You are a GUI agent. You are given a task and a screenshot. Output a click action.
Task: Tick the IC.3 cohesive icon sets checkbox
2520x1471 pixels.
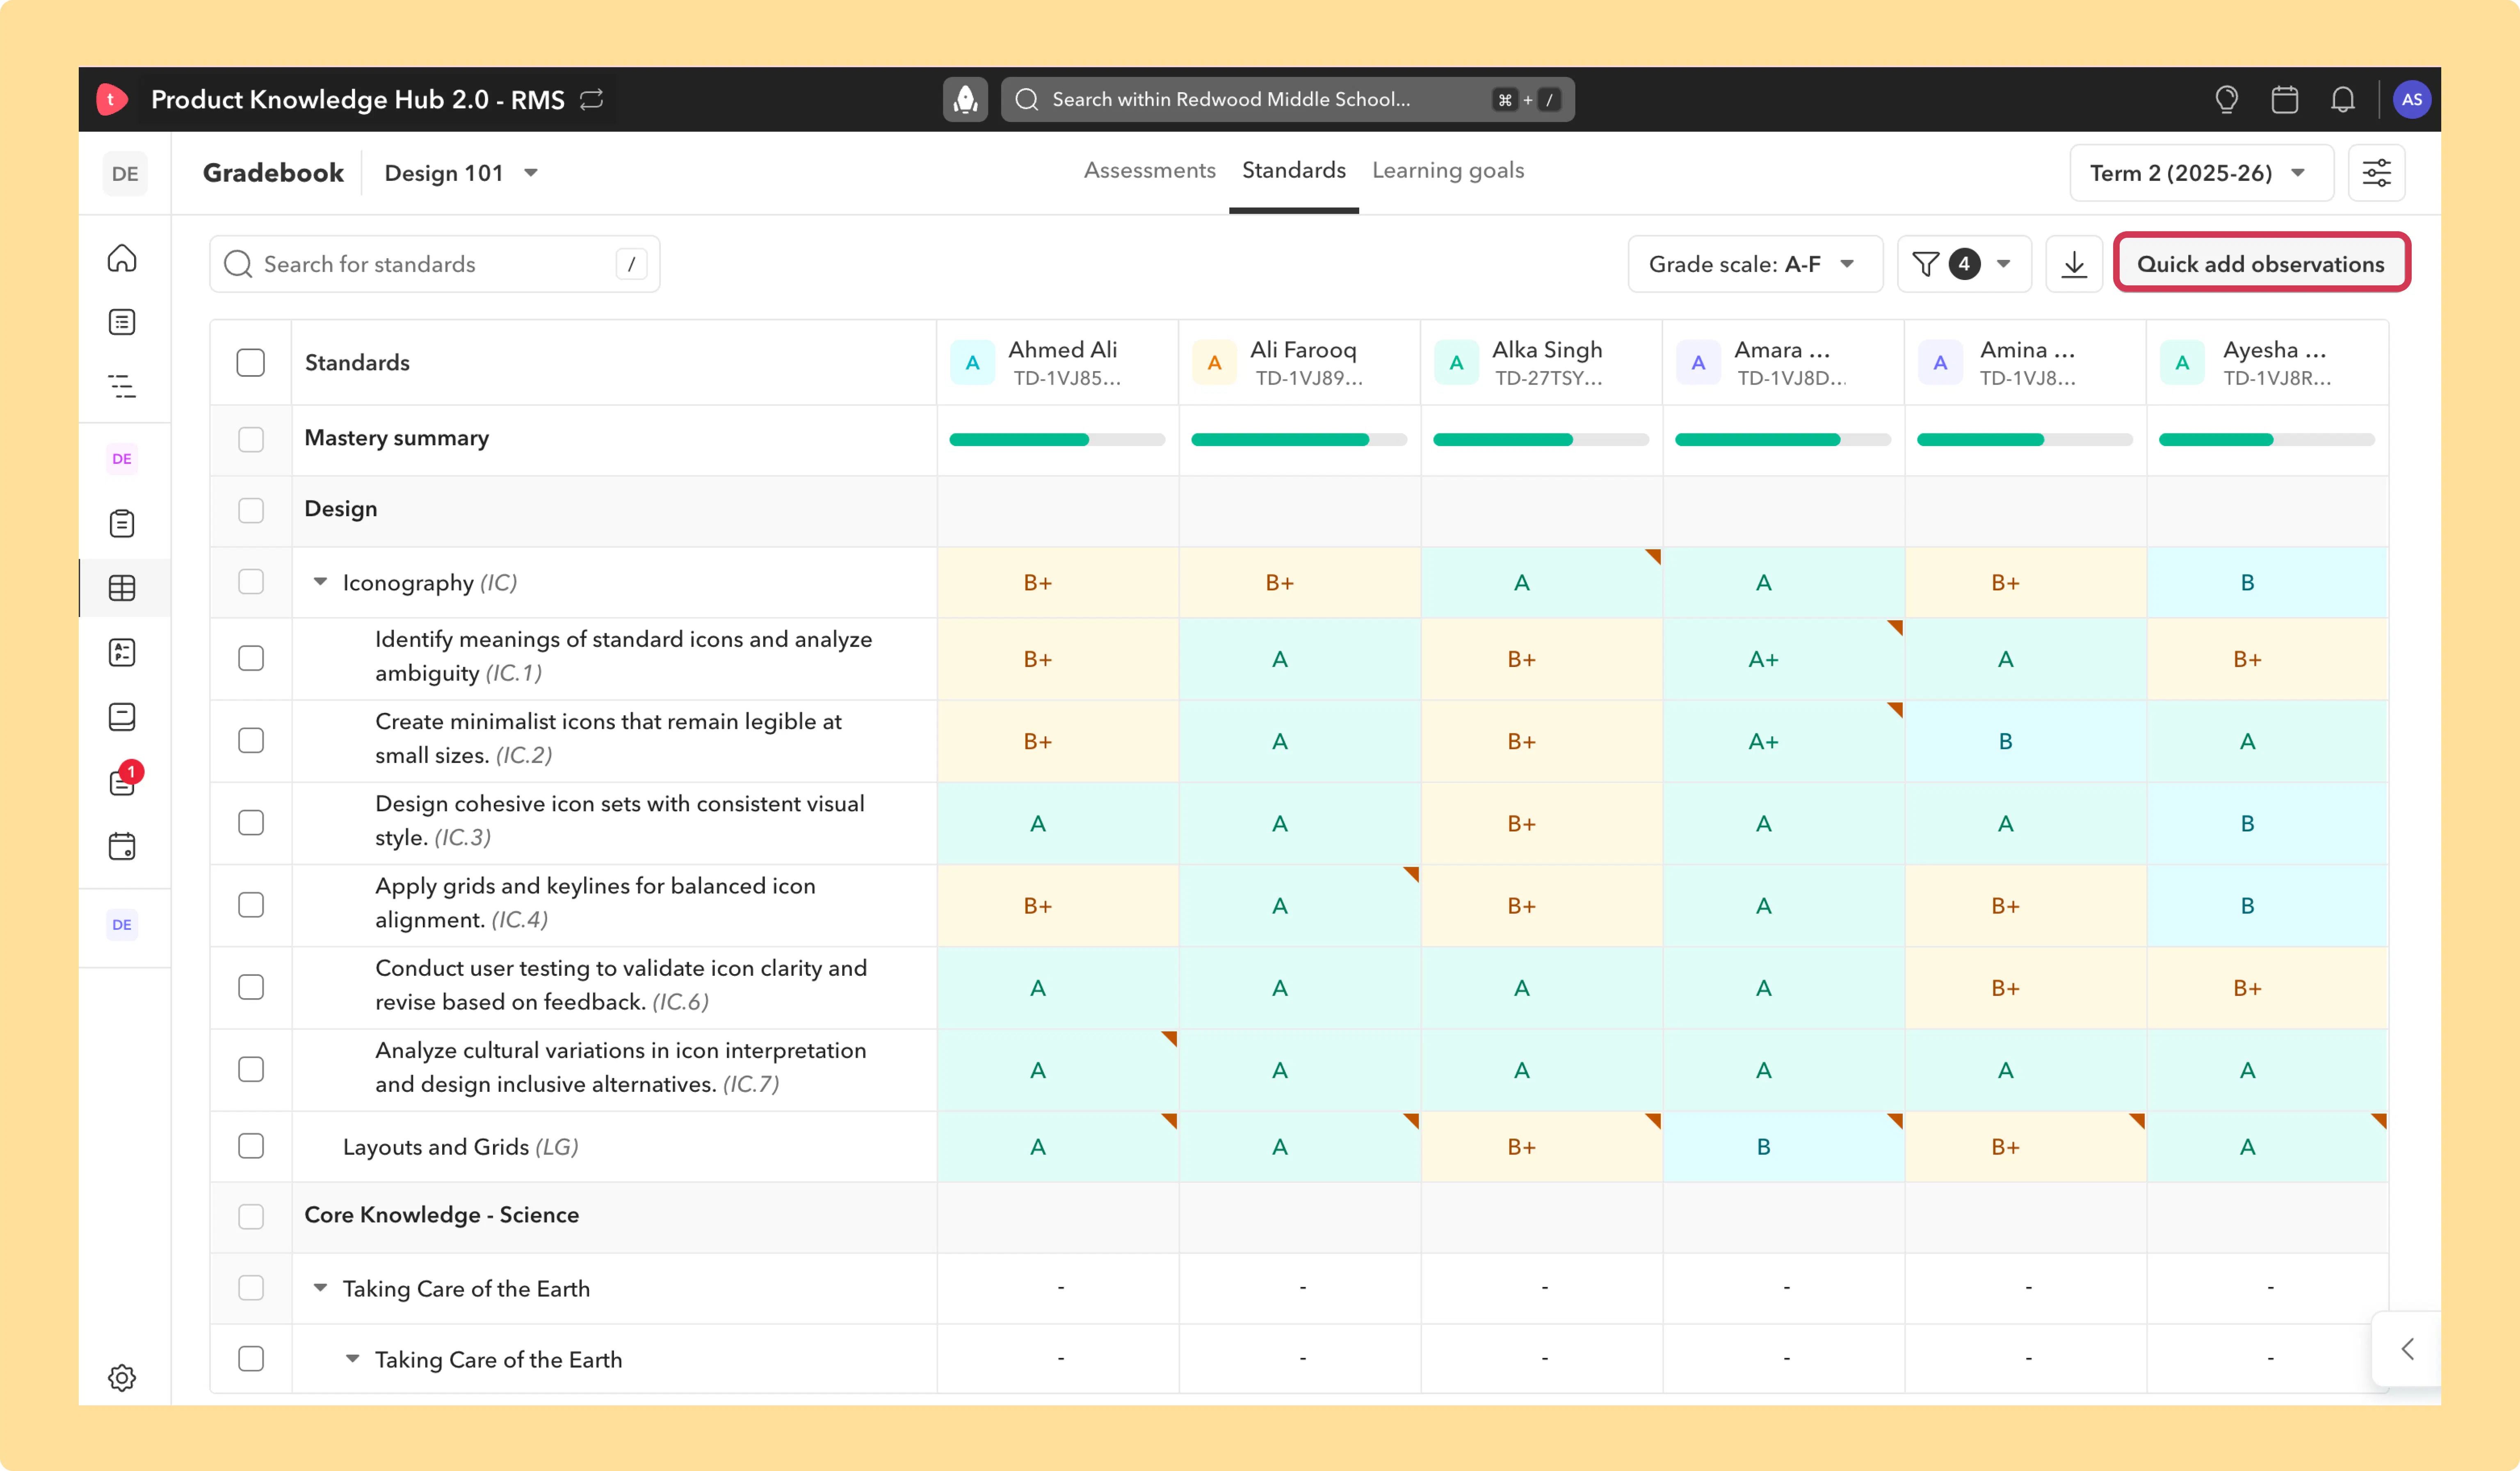(251, 822)
